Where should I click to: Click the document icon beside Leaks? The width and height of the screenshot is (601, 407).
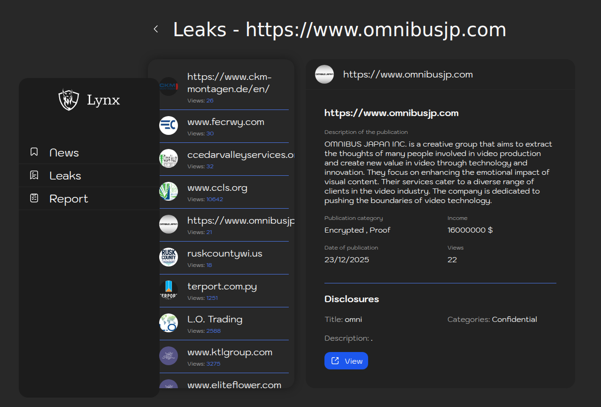point(34,175)
